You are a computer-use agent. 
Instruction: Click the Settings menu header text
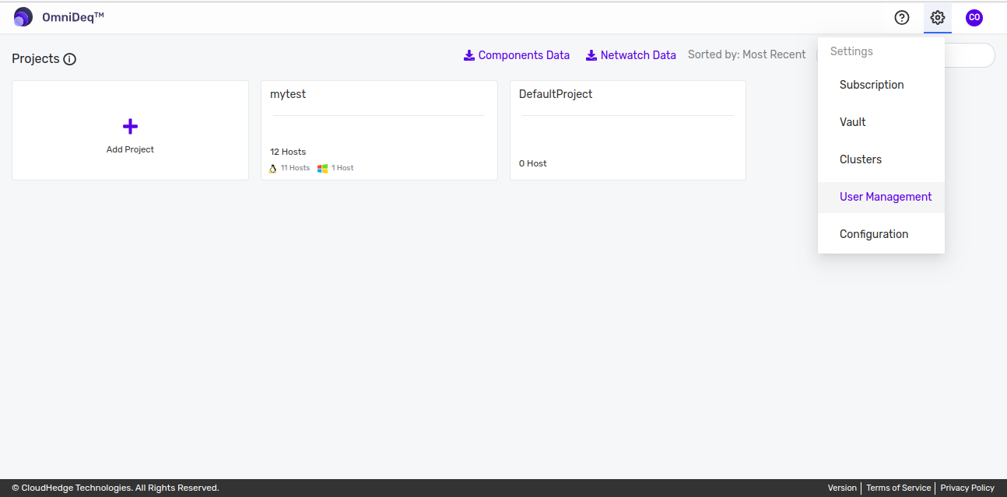click(x=851, y=51)
